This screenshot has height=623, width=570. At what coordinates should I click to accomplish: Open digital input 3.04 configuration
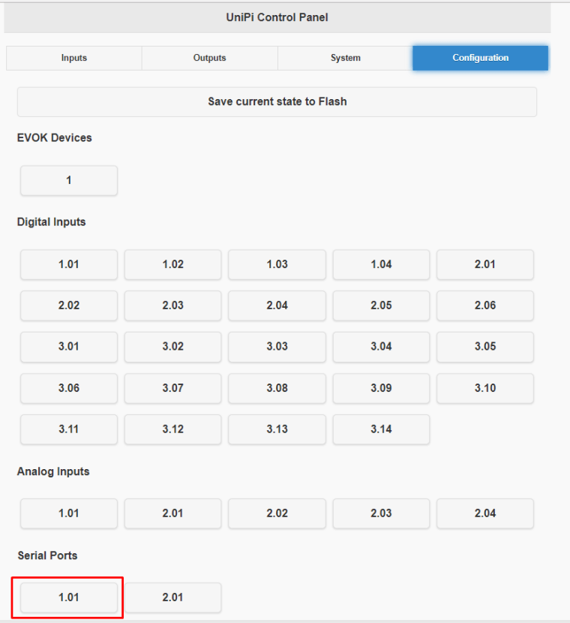(x=381, y=347)
